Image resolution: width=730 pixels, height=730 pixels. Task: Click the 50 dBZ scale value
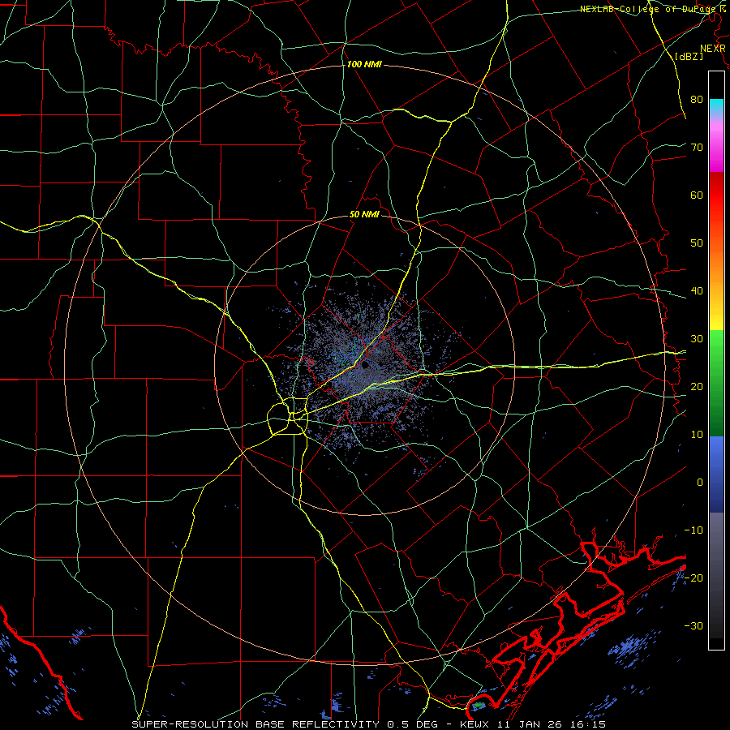(697, 243)
